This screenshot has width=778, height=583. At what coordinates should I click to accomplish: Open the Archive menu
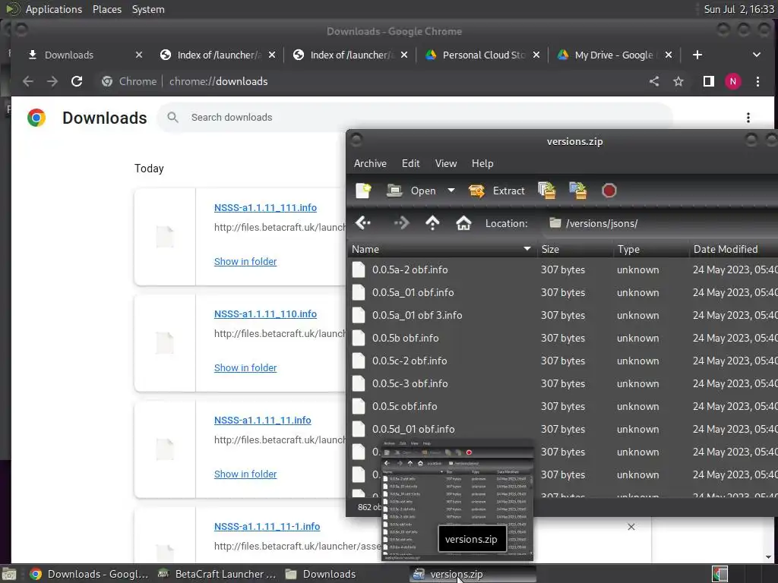(x=370, y=164)
